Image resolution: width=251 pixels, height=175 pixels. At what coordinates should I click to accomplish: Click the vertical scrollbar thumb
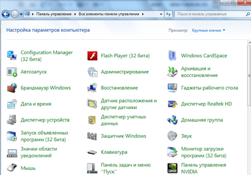point(250,75)
